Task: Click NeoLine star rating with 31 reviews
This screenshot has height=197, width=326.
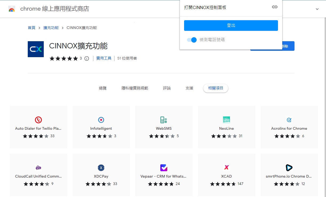Action: [x=224, y=136]
